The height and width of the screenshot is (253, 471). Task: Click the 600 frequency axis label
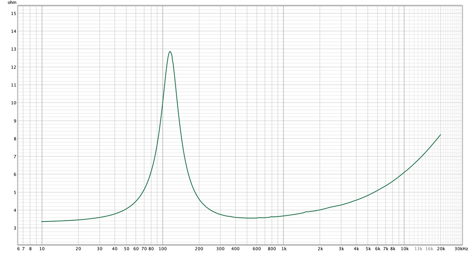point(257,249)
